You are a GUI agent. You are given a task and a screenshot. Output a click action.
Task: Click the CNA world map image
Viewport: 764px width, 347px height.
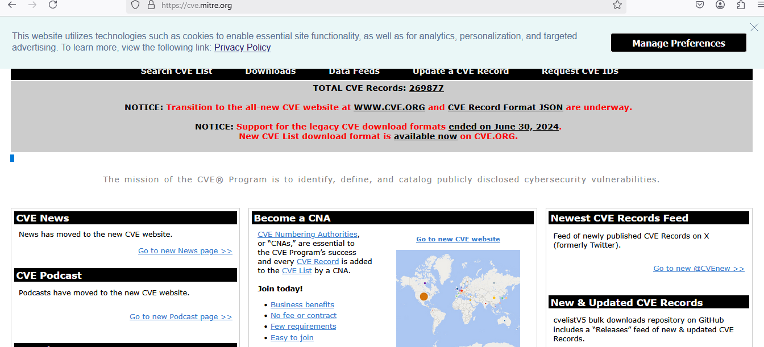click(458, 298)
